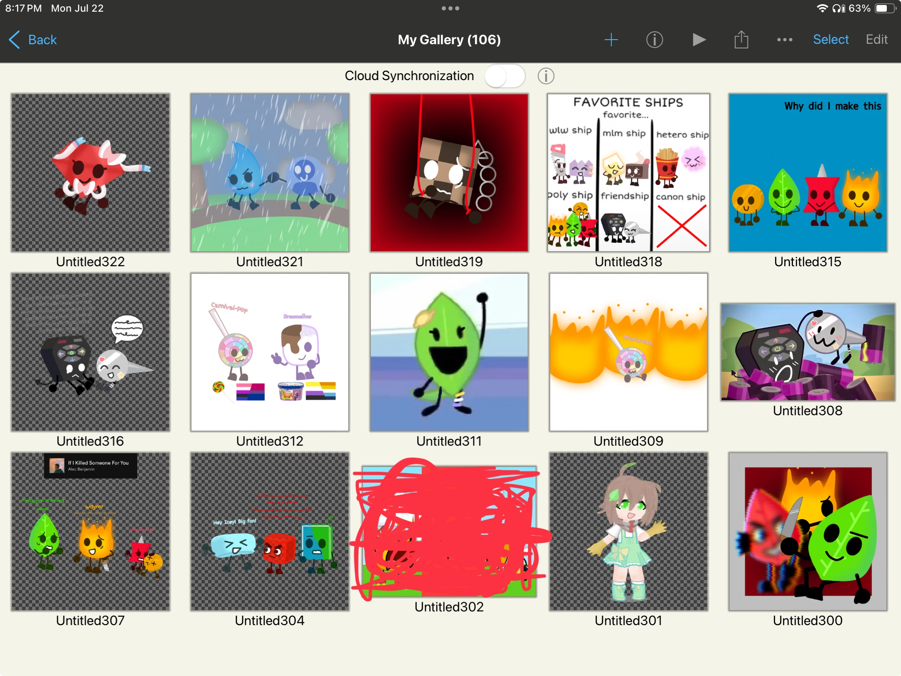Open scribbled red artwork Untitled302
Image resolution: width=901 pixels, height=676 pixels.
(449, 531)
